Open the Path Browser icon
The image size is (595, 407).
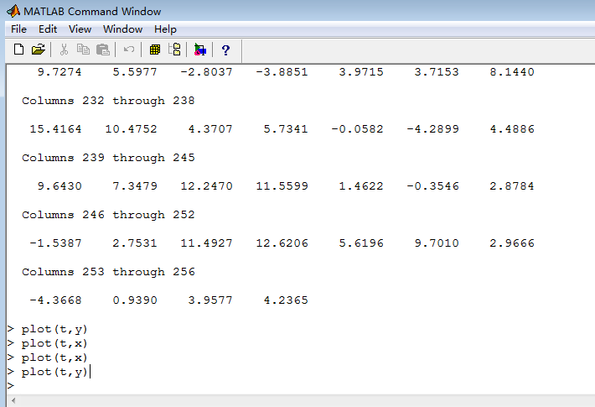pos(174,50)
